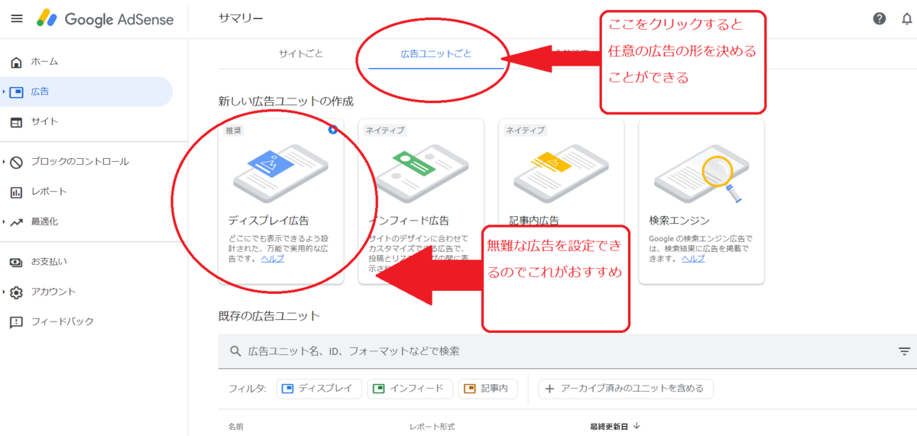
Task: Click the ホーム home icon
Action: tap(17, 62)
